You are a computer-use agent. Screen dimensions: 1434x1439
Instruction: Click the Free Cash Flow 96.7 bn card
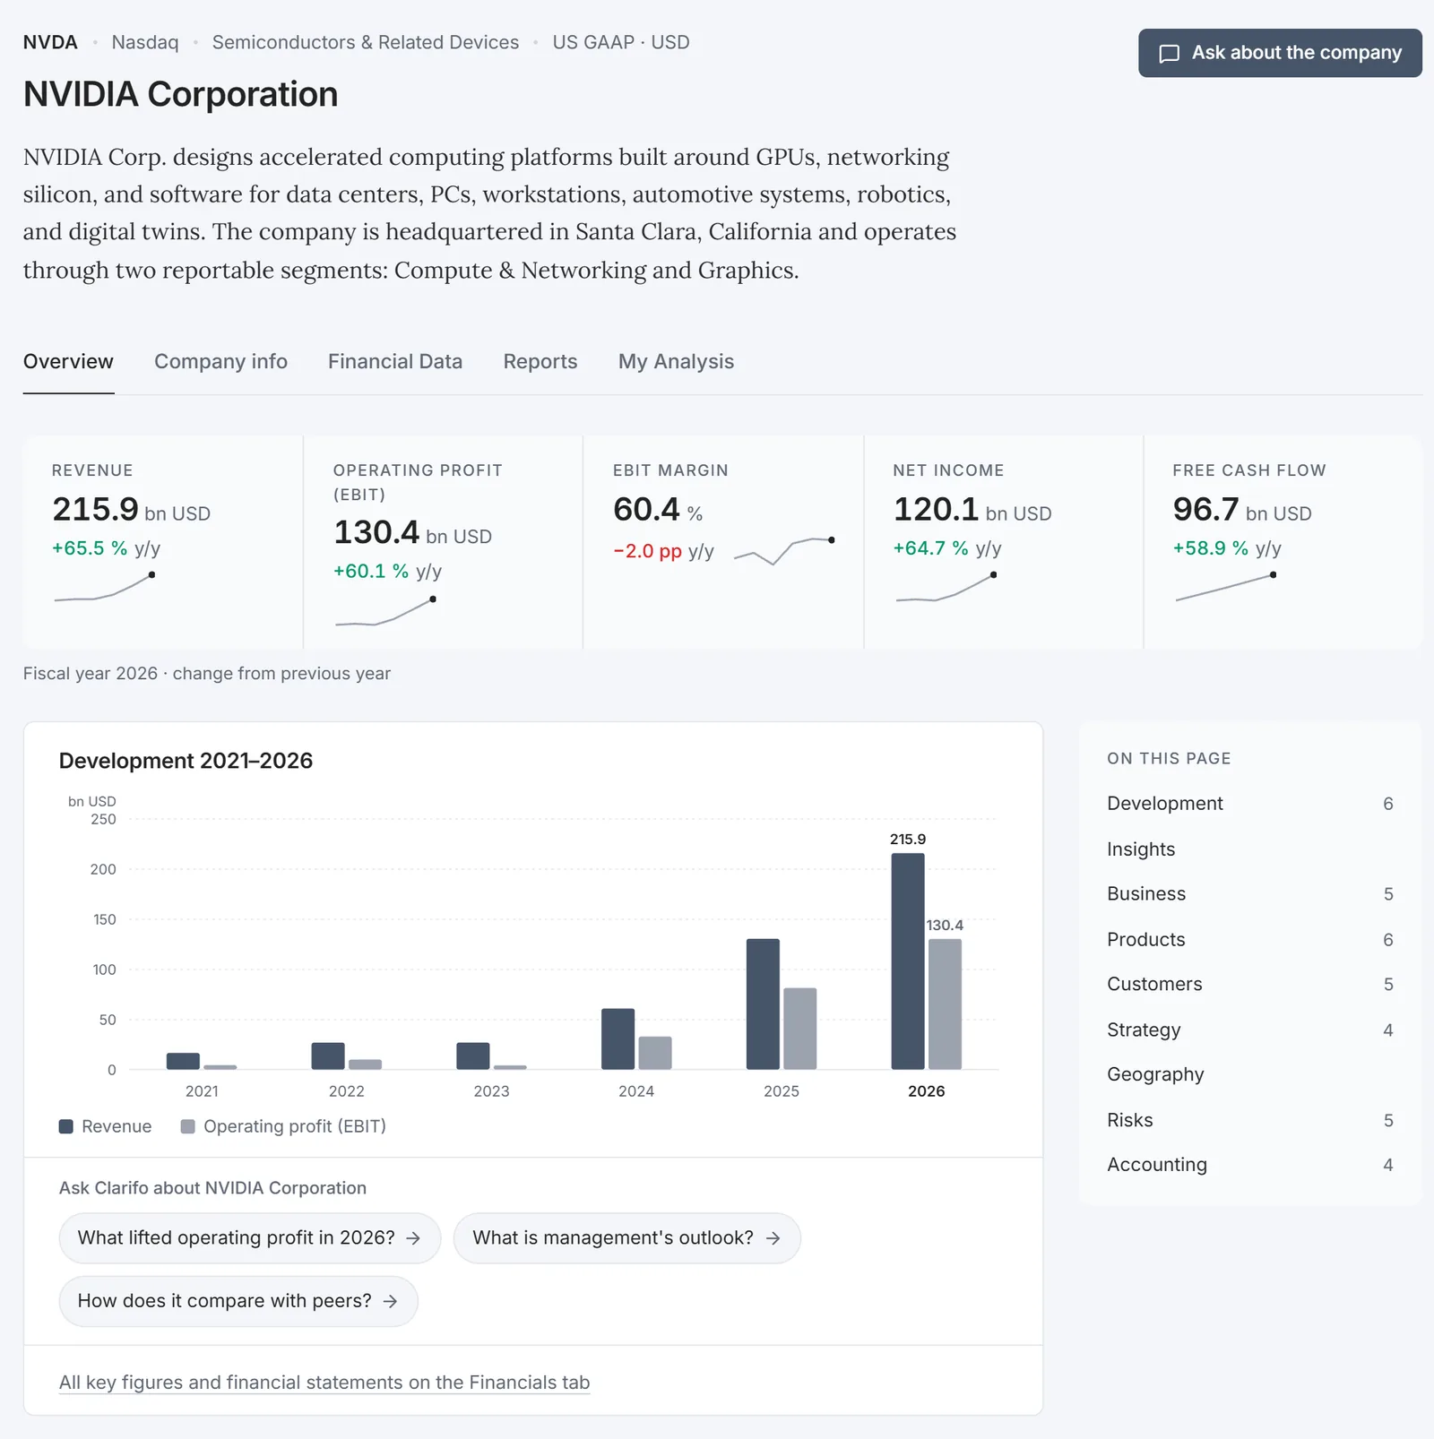pyautogui.click(x=1283, y=542)
